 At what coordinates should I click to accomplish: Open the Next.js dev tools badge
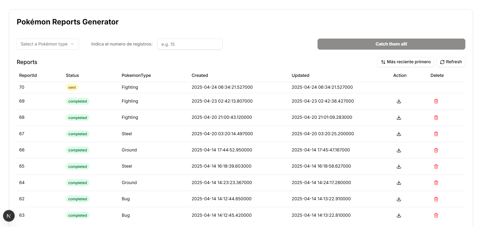click(x=9, y=216)
